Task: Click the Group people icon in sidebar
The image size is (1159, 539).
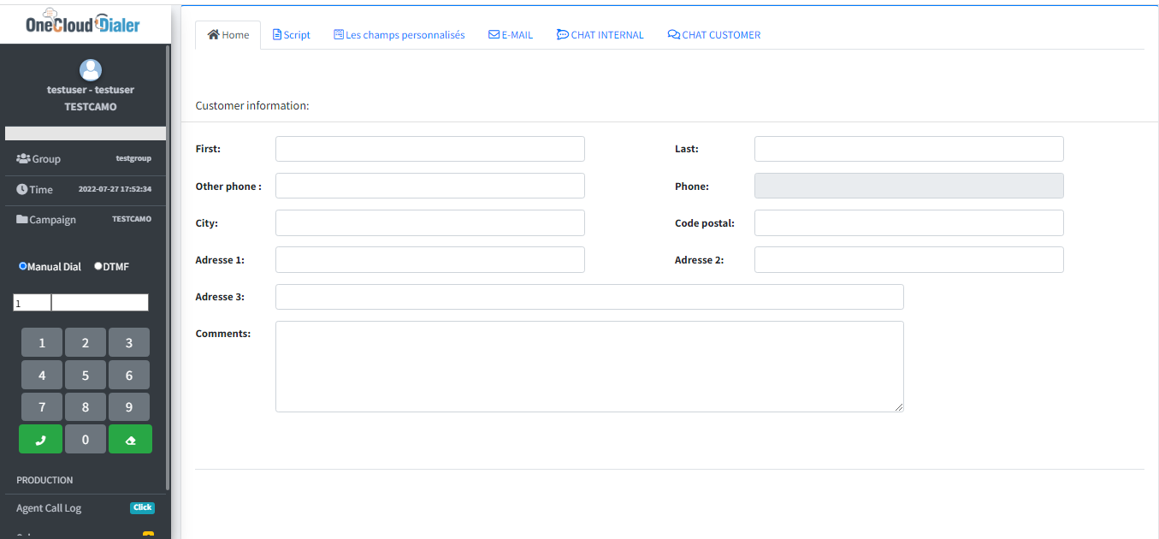Action: 23,159
